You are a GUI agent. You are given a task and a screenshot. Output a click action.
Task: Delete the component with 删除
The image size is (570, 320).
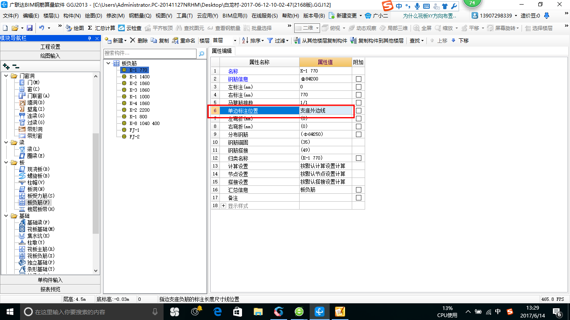(139, 40)
